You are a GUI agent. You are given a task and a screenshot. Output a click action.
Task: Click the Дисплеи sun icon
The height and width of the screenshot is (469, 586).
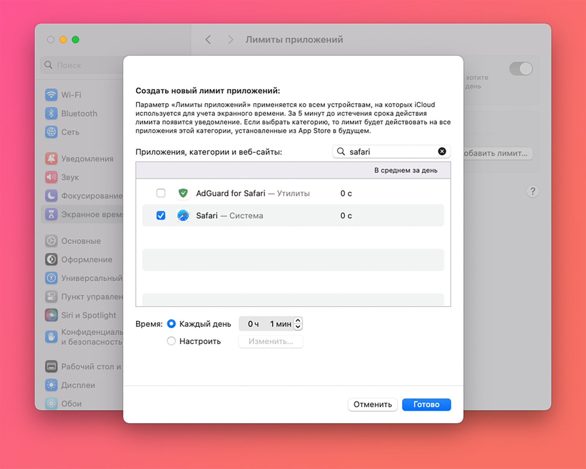51,385
